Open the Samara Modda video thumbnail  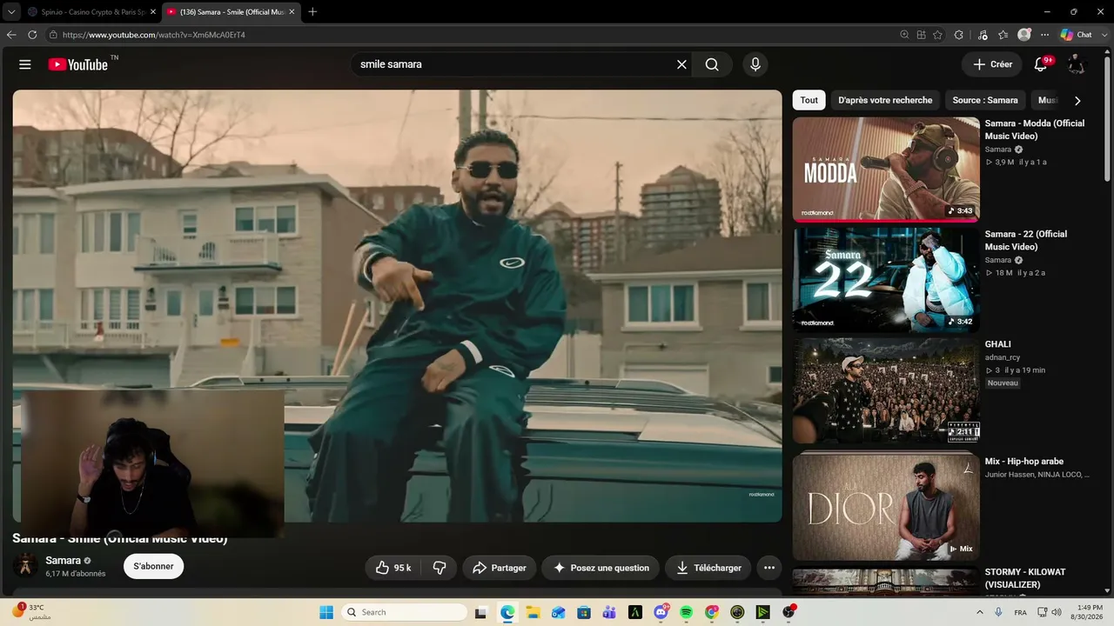pos(886,170)
